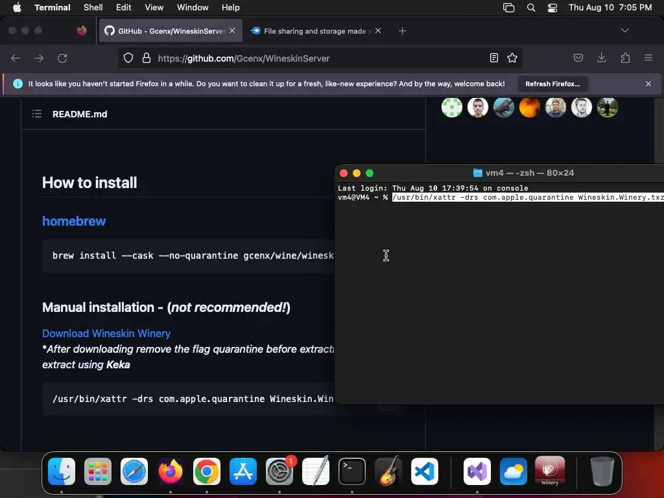Click the highlighted xattr command in Terminal
This screenshot has width=664, height=498.
pyautogui.click(x=528, y=197)
